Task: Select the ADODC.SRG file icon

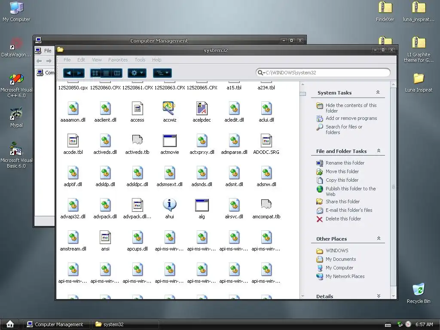Action: pyautogui.click(x=266, y=141)
